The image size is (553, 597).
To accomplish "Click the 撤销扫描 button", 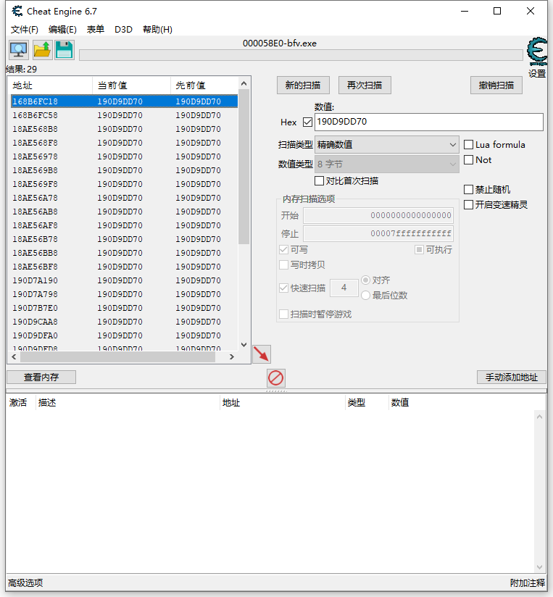I will pos(496,85).
